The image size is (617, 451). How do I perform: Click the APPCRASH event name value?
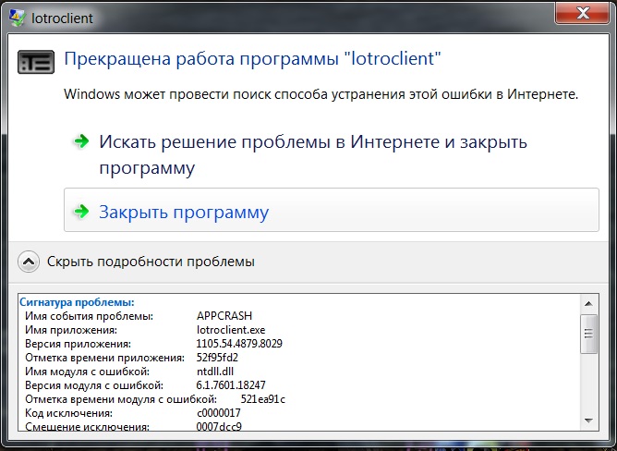(224, 316)
